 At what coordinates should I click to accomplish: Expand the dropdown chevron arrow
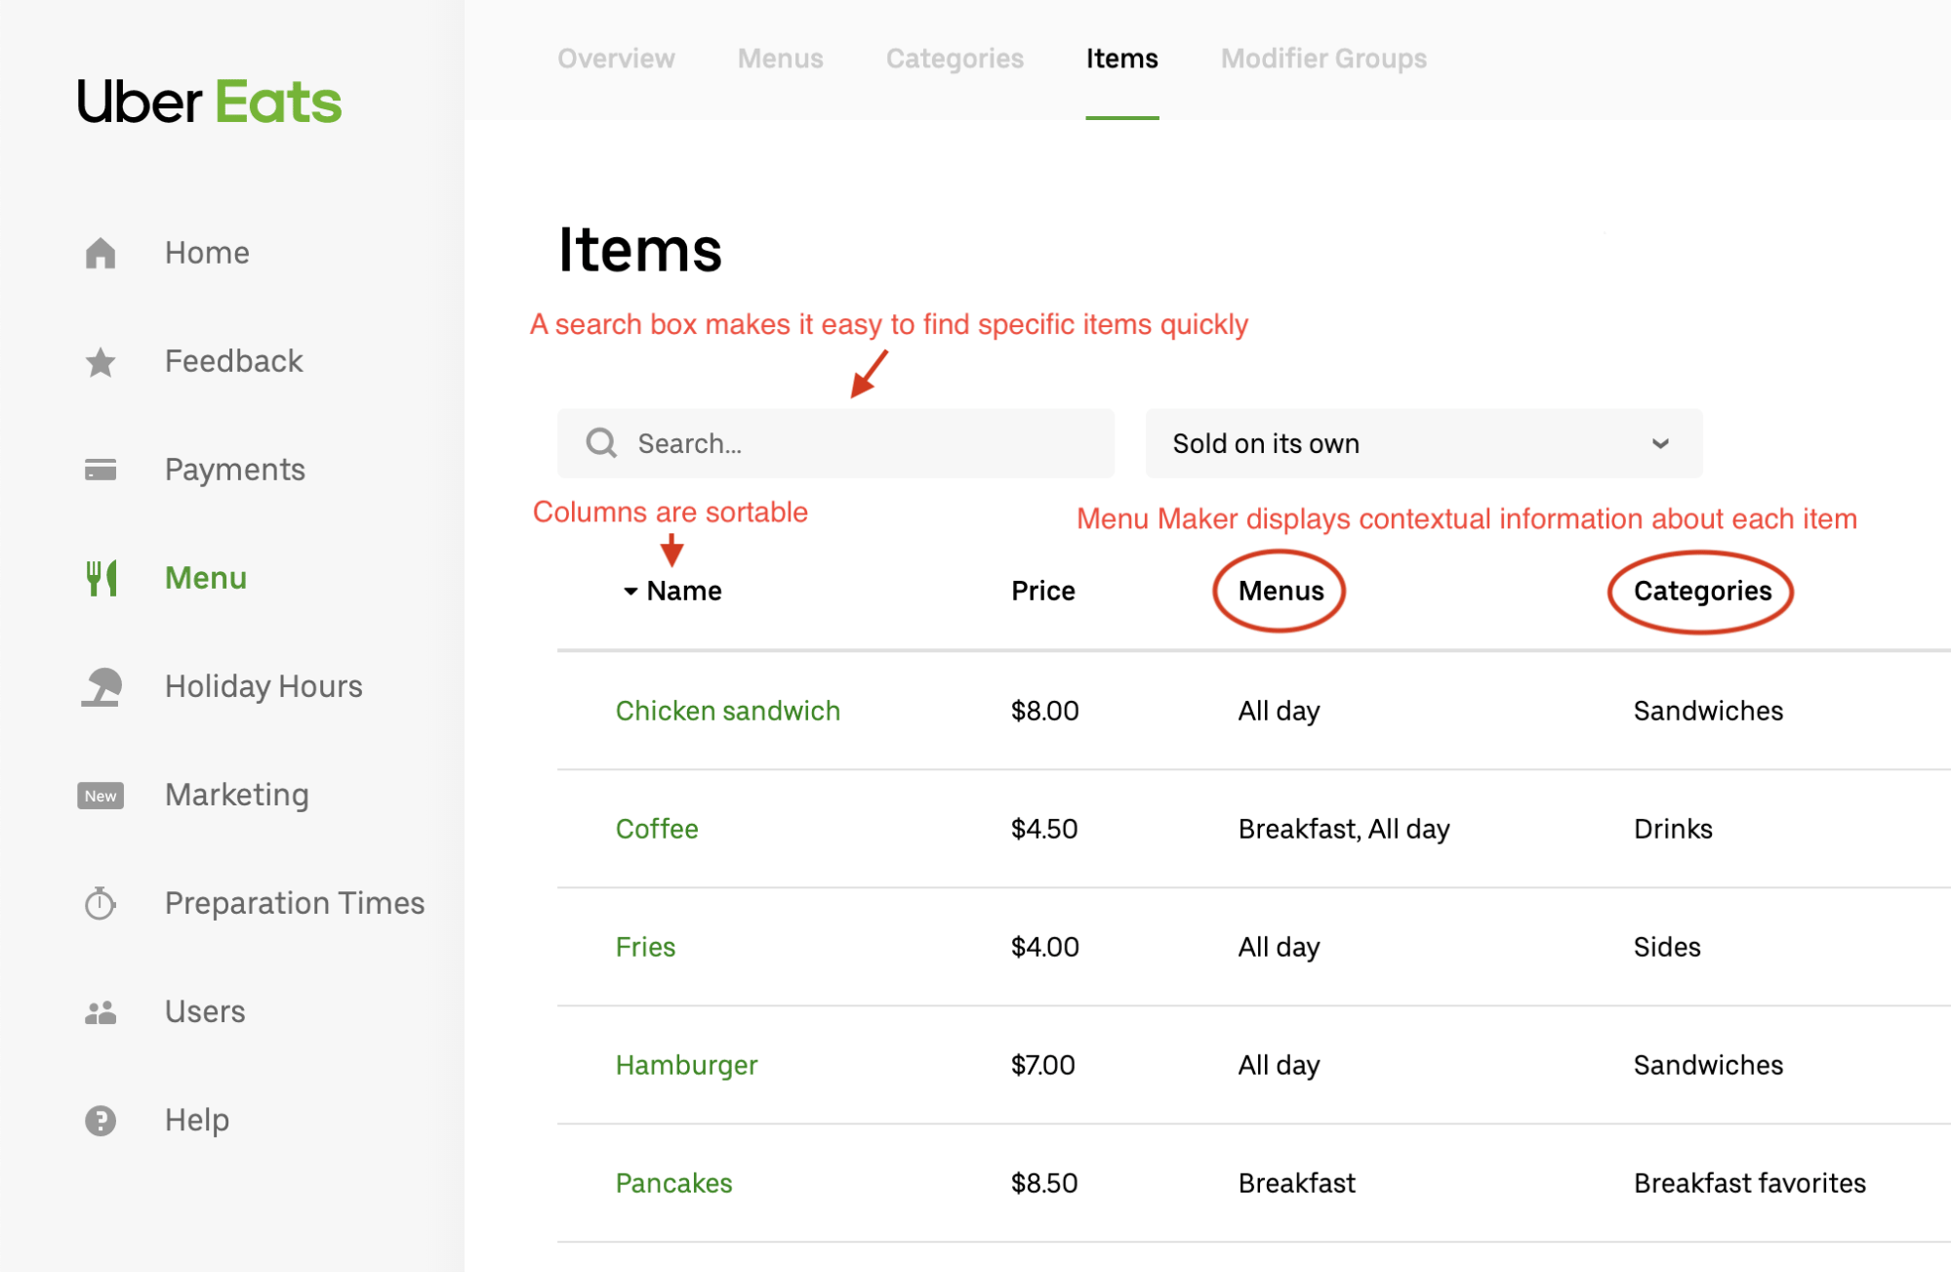pyautogui.click(x=1660, y=443)
